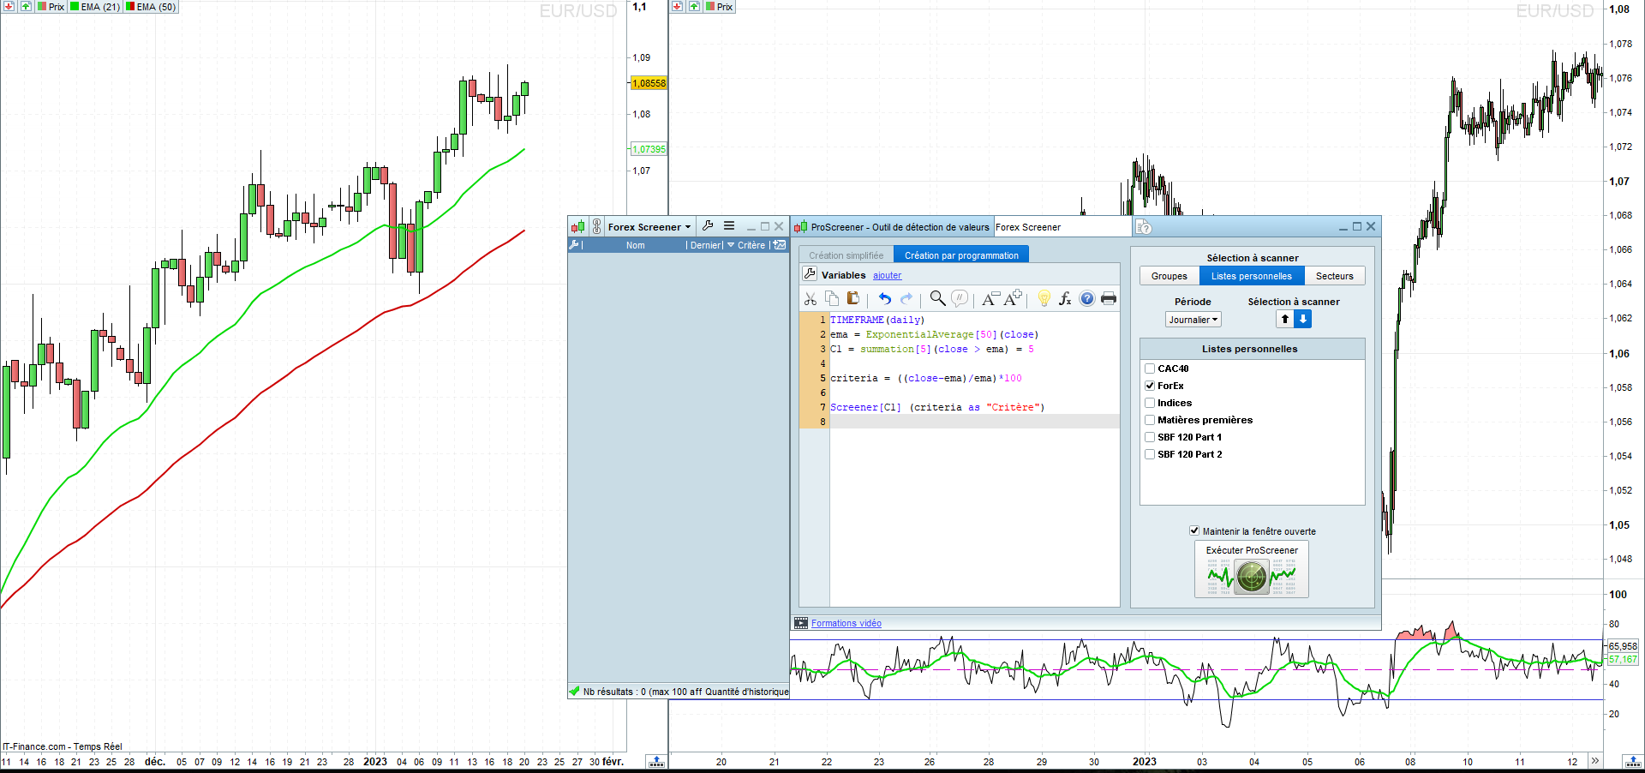Decrease editor font size
Image resolution: width=1645 pixels, height=773 pixels.
[x=990, y=298]
